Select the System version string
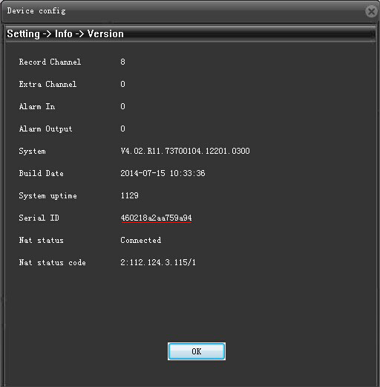Screen dimensions: 380x387 185,151
